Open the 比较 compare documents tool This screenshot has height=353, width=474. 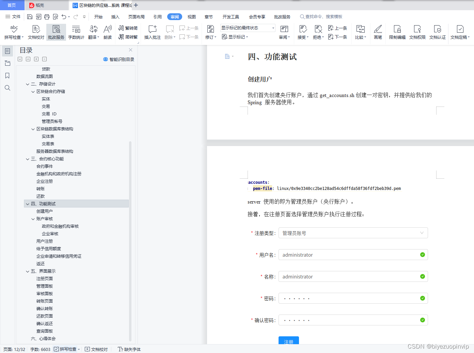click(x=360, y=32)
